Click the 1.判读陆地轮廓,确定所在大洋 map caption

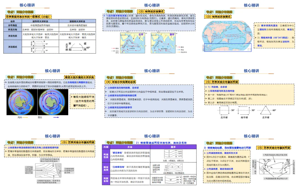point(276,178)
